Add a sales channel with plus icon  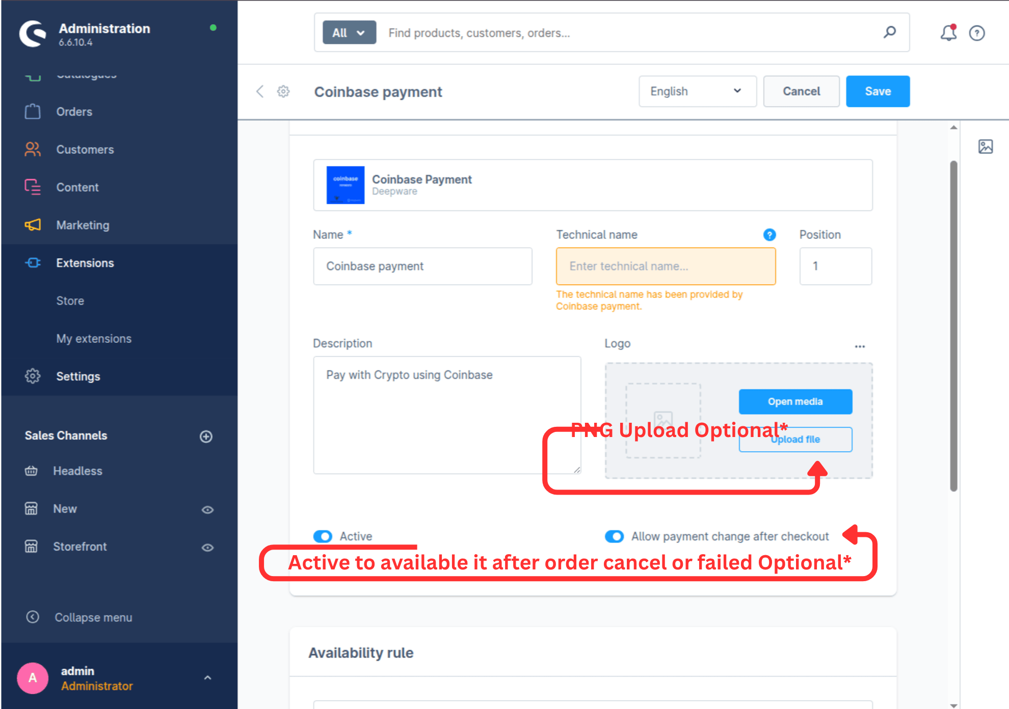click(206, 437)
